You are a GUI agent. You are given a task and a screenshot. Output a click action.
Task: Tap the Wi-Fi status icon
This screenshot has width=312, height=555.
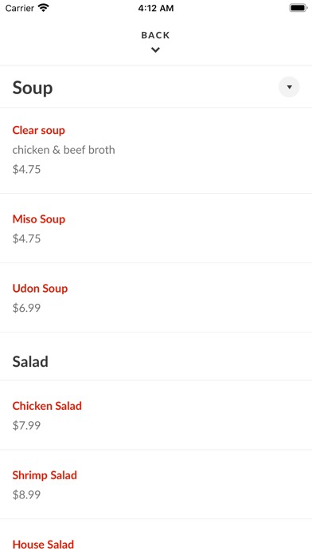coord(44,8)
